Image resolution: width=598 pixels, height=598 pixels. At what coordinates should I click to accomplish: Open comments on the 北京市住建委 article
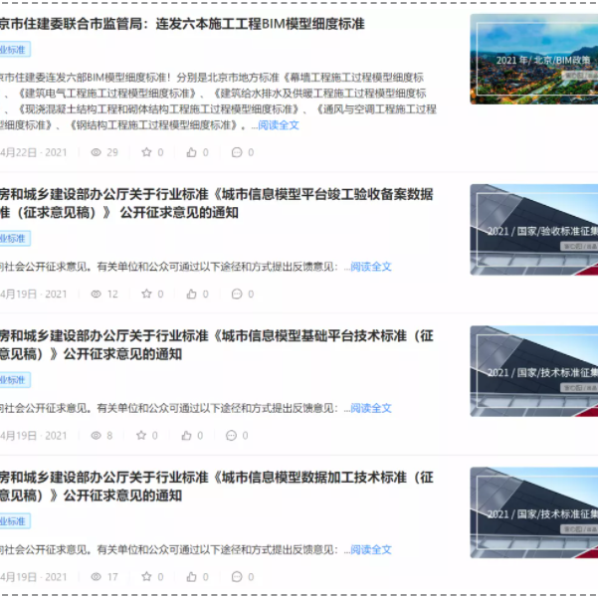coord(237,152)
